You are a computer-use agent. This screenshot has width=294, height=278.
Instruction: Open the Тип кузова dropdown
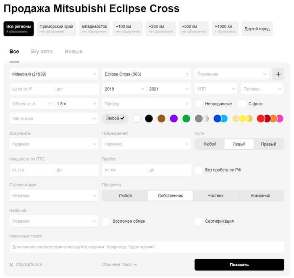coord(54,119)
